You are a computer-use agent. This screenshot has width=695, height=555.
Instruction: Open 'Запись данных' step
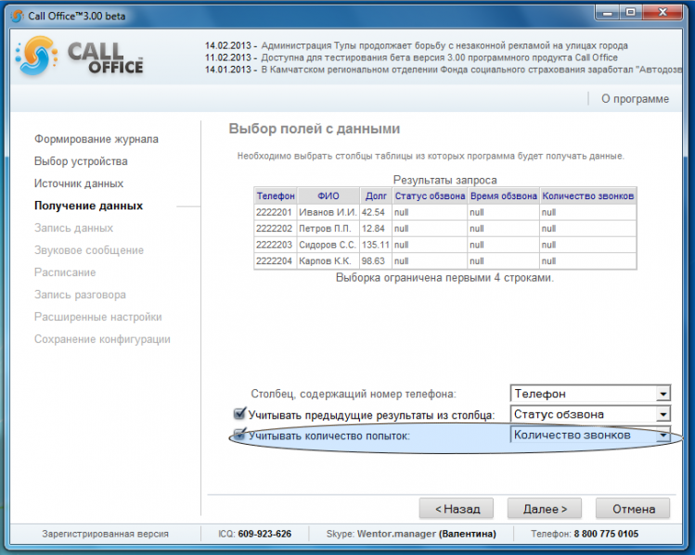click(x=73, y=228)
